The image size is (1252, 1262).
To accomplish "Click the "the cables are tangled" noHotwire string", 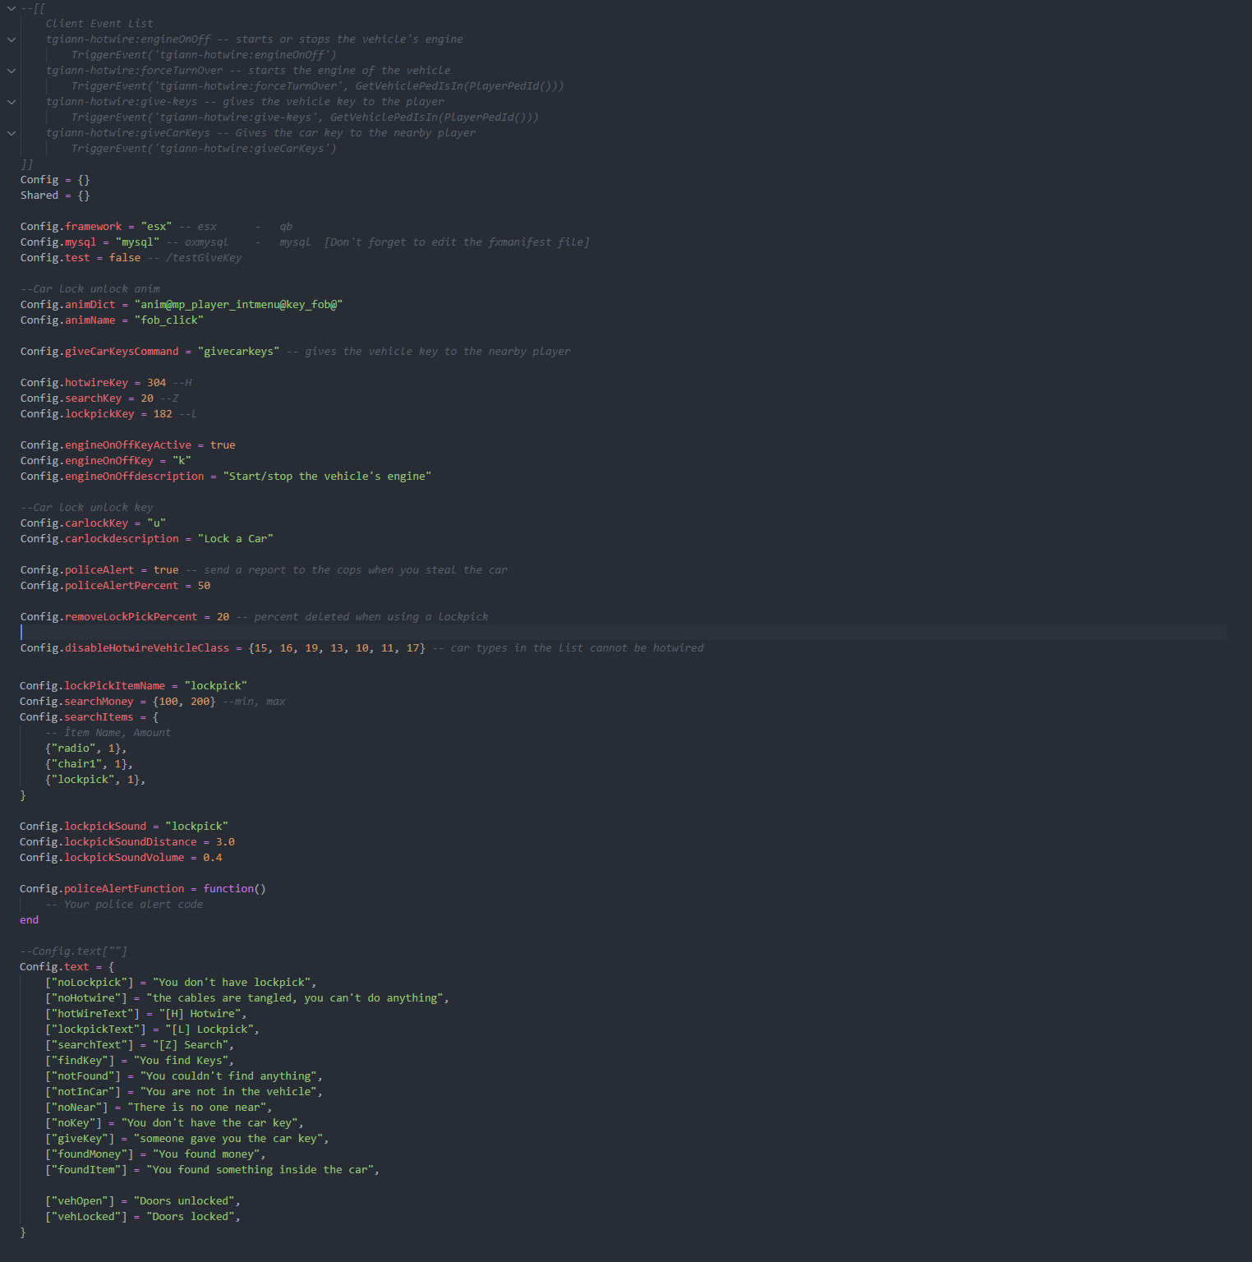I will (296, 998).
